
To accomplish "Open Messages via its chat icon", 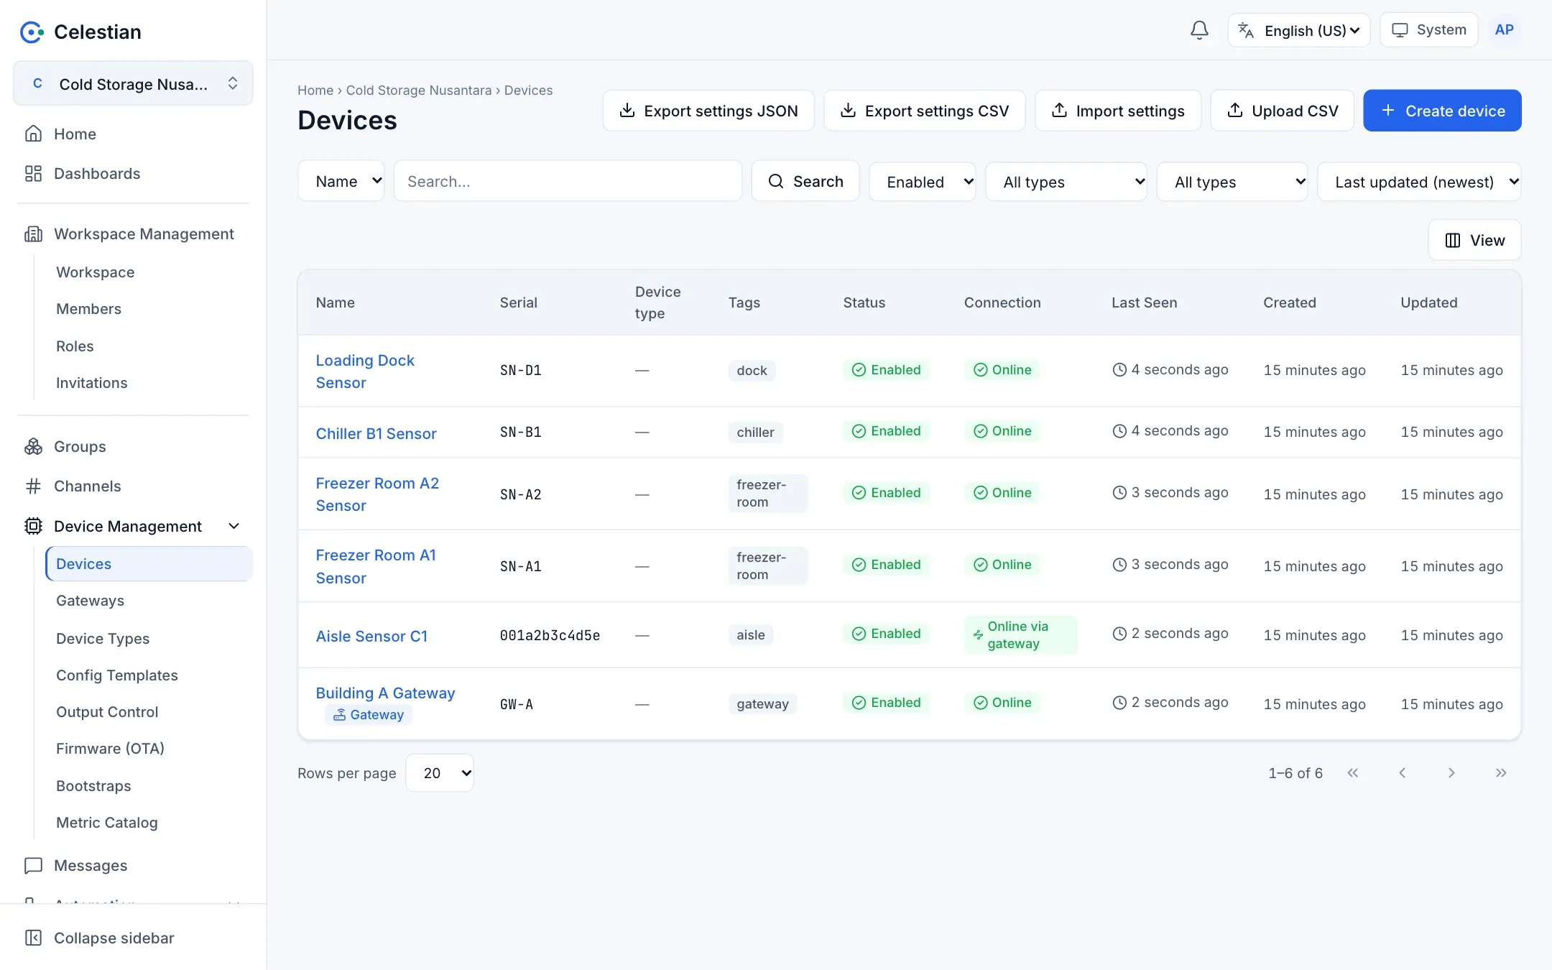I will pos(33,865).
